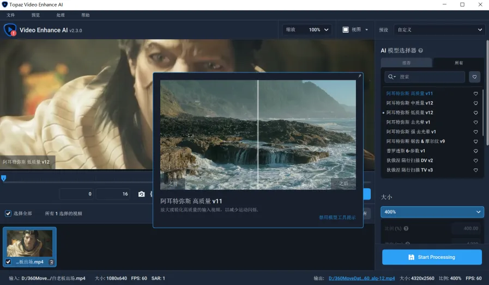This screenshot has width=489, height=285.
Task: Switch to the 所有 models tab
Action: (x=459, y=63)
